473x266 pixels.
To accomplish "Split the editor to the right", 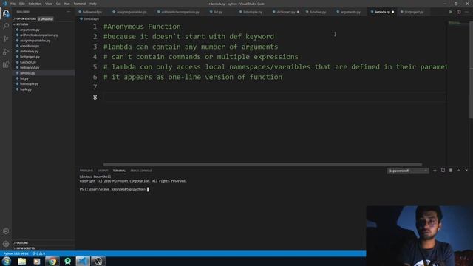I will (x=458, y=12).
